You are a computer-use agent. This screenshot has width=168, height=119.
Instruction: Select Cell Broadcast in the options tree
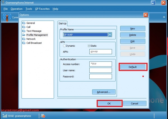(x=34, y=43)
